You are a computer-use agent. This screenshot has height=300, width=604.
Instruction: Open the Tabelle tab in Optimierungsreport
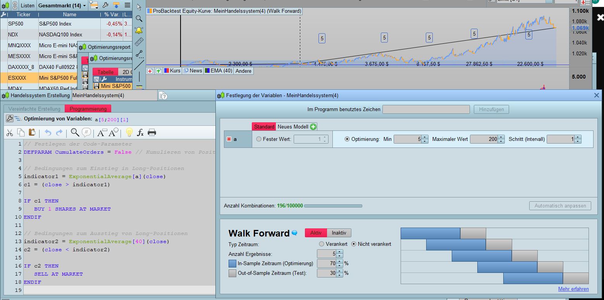105,72
